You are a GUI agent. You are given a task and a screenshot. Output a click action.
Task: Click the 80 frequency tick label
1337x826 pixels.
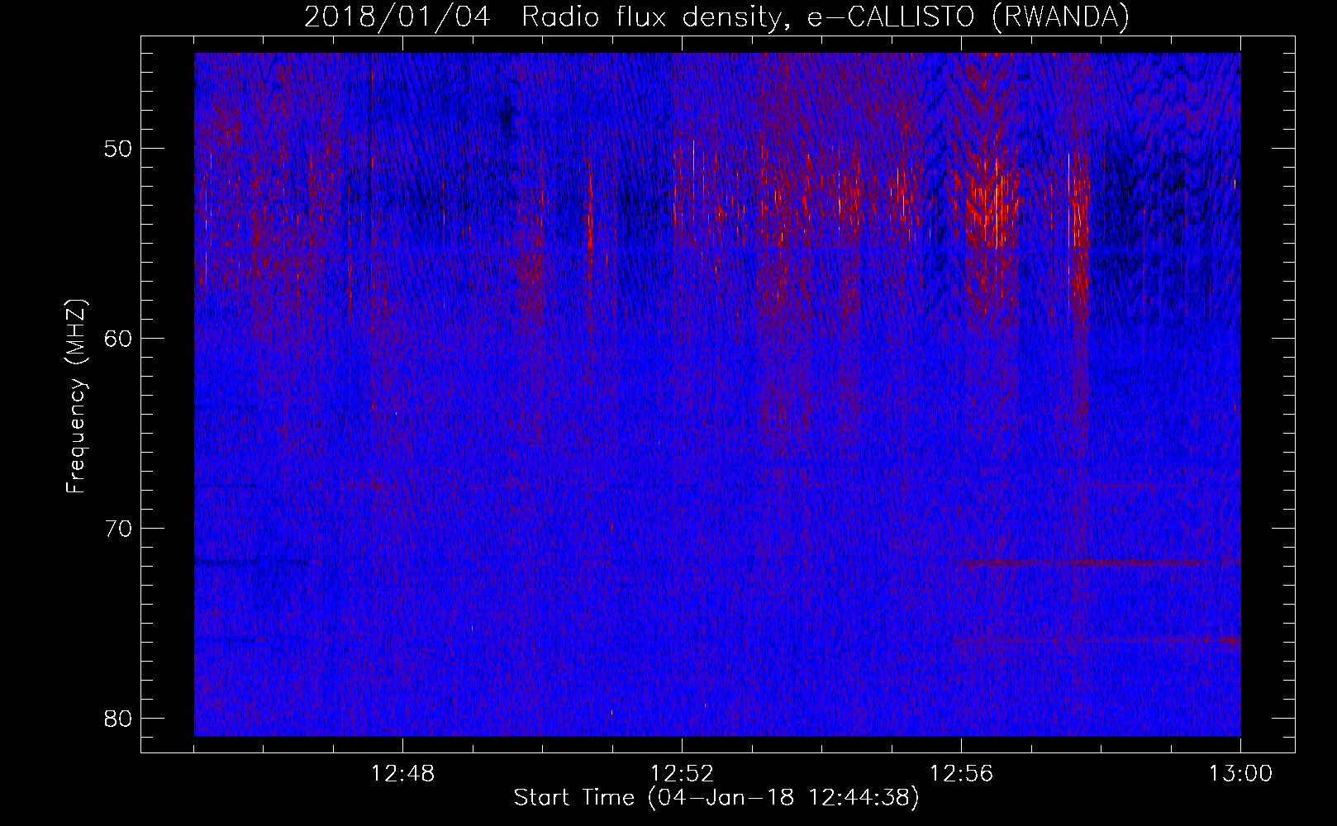click(119, 719)
